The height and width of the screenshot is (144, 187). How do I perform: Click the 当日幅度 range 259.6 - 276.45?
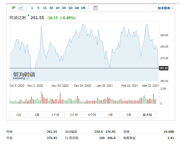click(x=105, y=132)
